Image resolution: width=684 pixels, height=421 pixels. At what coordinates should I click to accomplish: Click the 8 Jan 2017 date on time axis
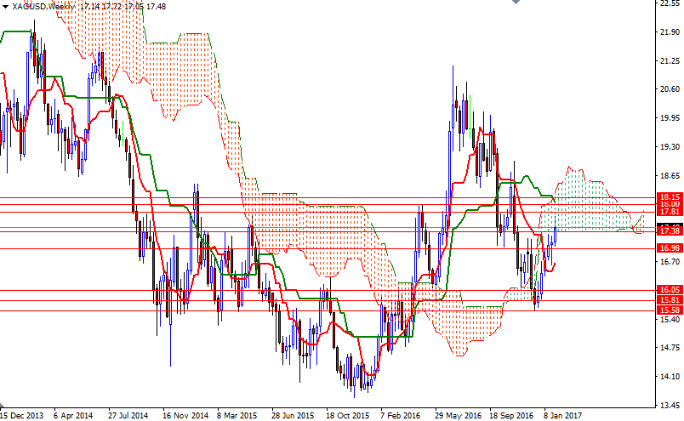[x=562, y=415]
